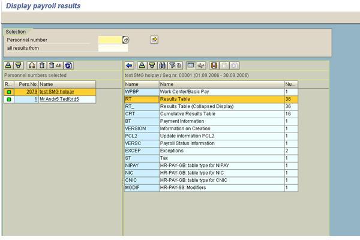
Task: Click the layout display icon in results toolbar
Action: point(191,65)
